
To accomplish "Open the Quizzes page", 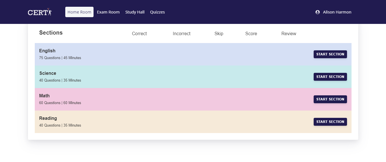I will (157, 12).
